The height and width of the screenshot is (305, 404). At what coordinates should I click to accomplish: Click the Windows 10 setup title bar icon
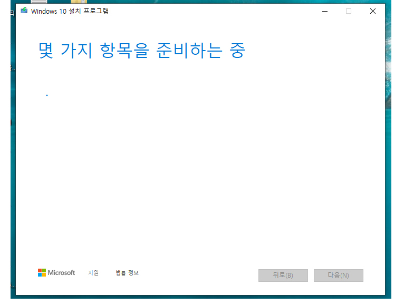tap(24, 11)
